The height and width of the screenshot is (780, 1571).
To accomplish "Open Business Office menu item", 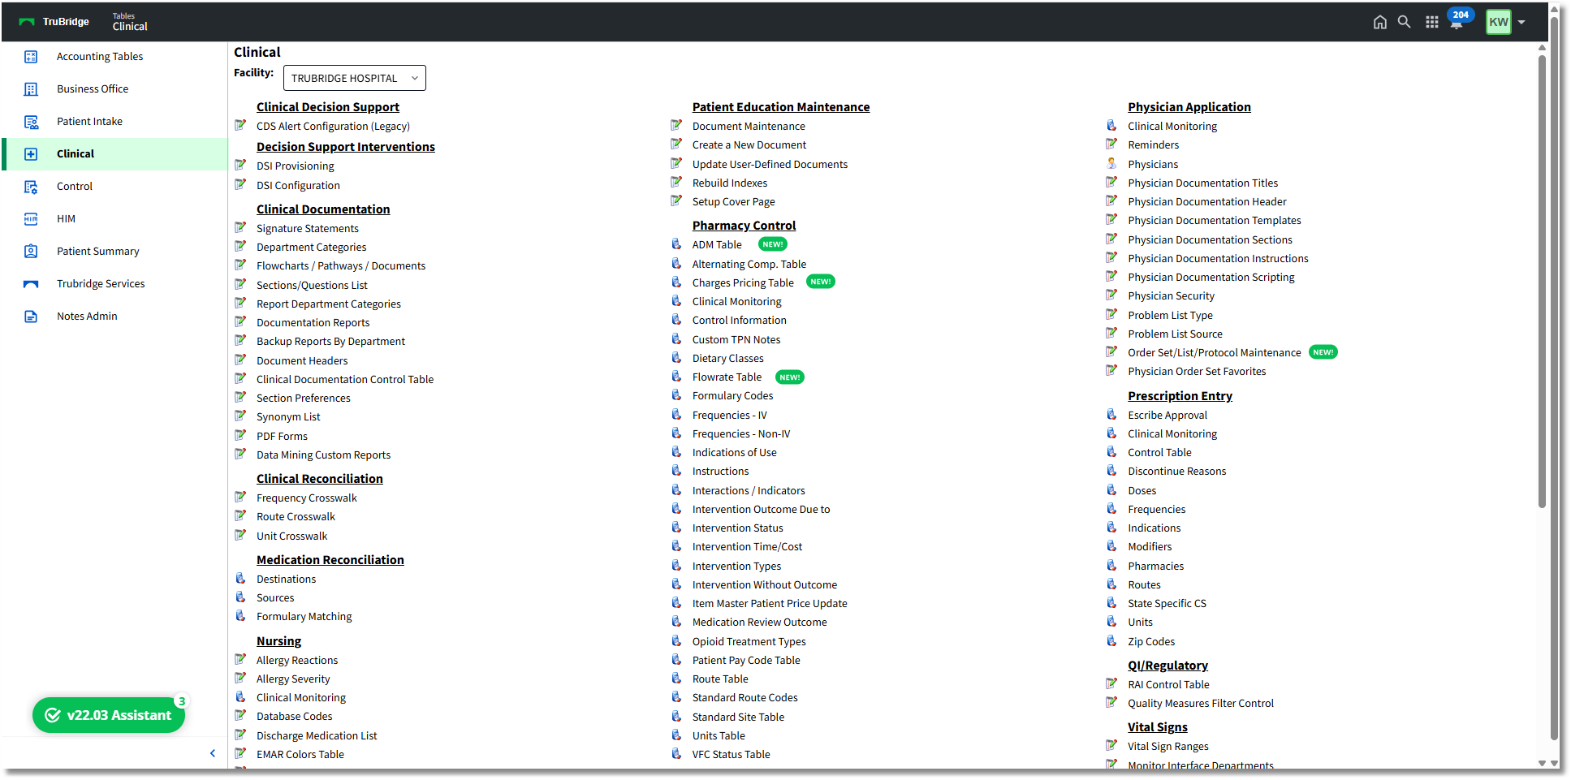I will click(x=93, y=89).
